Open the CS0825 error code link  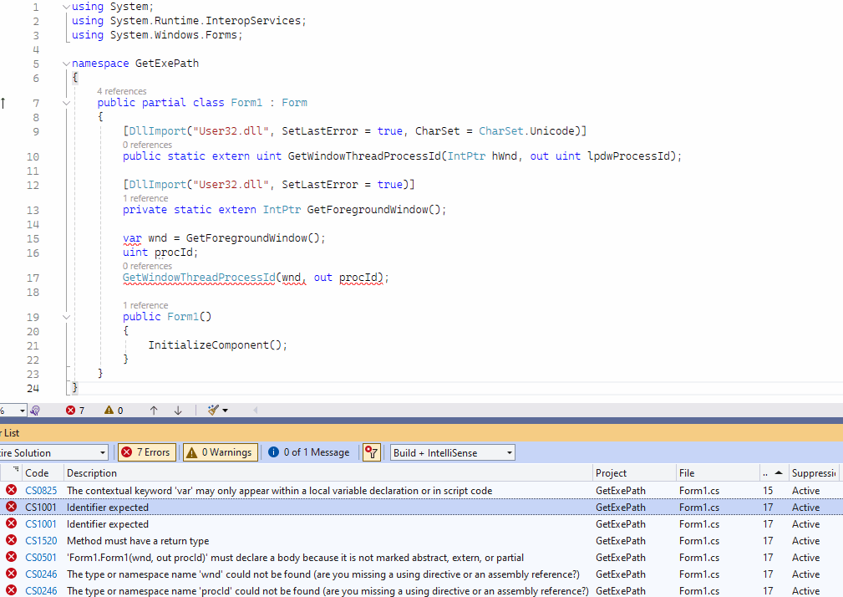coord(41,491)
